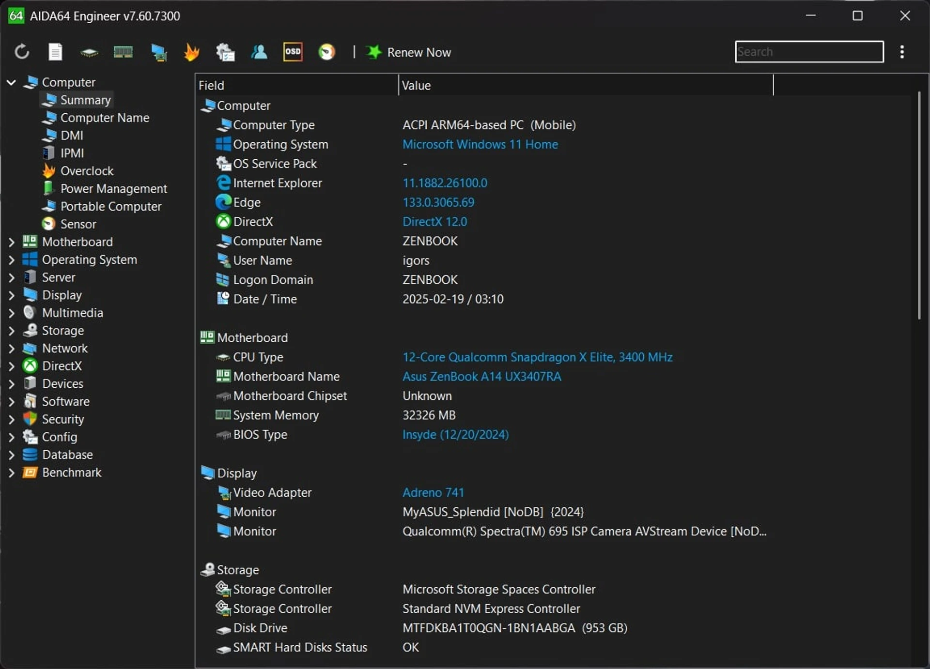
Task: Select Computer Name in the sidebar tree
Action: pyautogui.click(x=105, y=118)
